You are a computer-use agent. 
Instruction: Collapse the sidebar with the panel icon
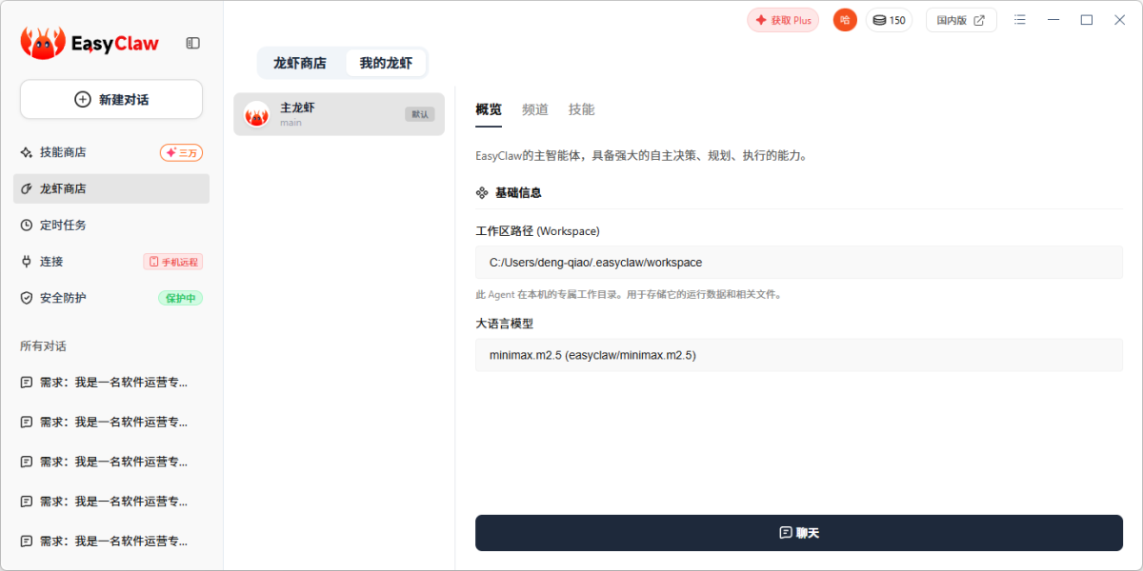(192, 43)
